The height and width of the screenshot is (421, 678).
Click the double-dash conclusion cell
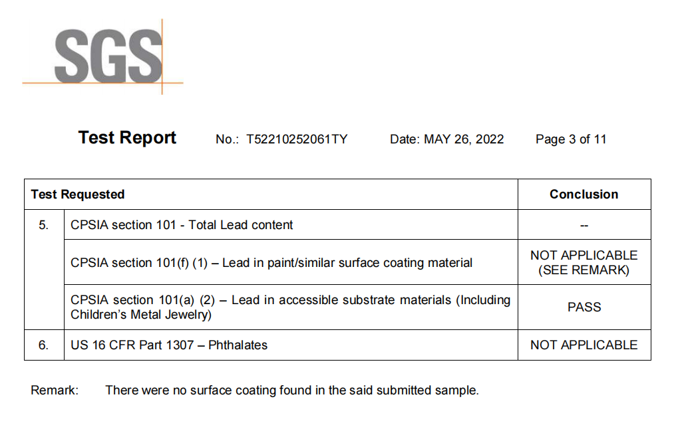[x=584, y=226]
